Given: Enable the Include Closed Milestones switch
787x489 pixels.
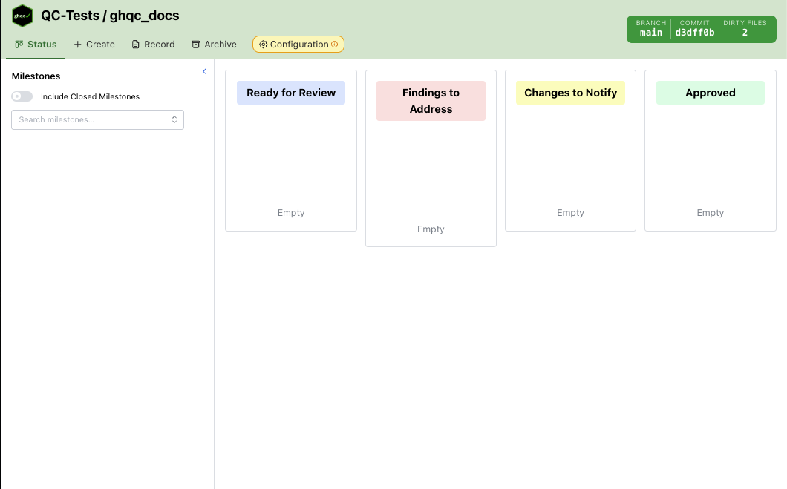Looking at the screenshot, I should tap(22, 96).
